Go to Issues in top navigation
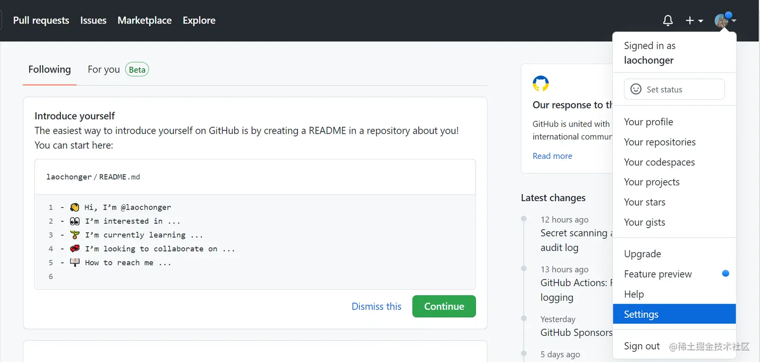Viewport: 760px width, 362px height. [93, 21]
